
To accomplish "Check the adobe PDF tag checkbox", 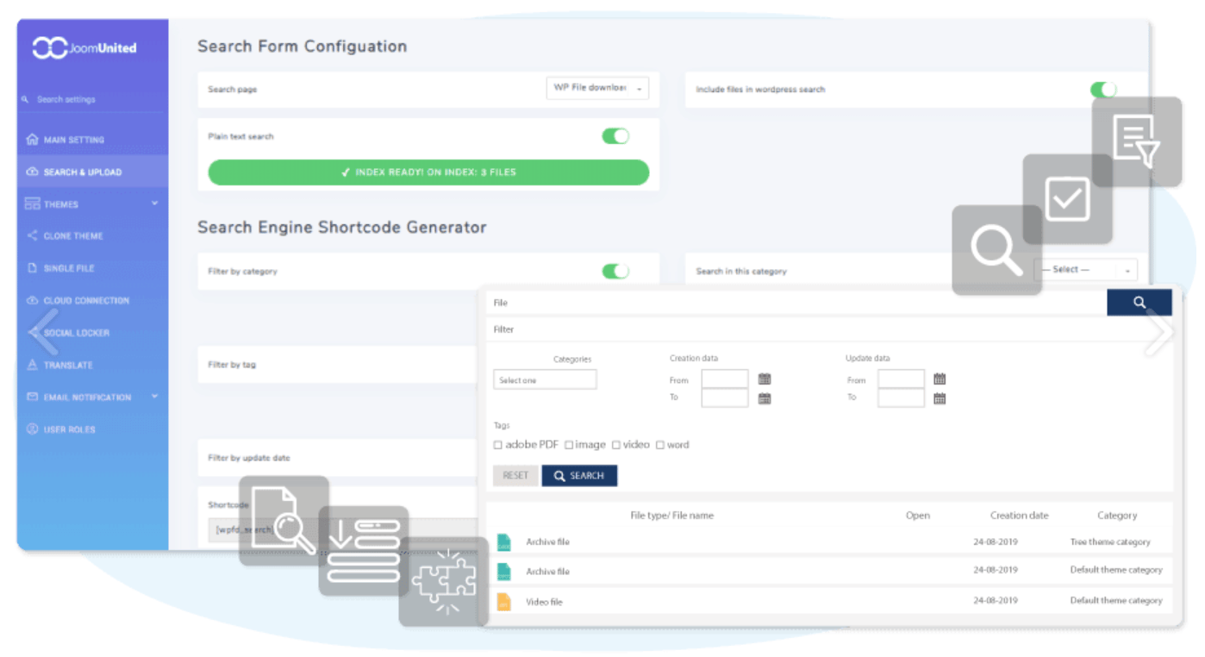I will pyautogui.click(x=498, y=446).
